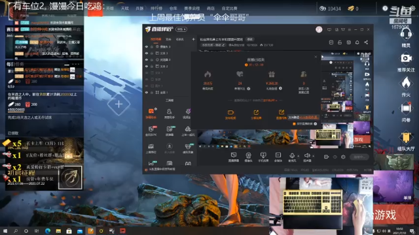The image size is (419, 235).
Task: Expand the speaker options arrow
Action: tap(313, 156)
